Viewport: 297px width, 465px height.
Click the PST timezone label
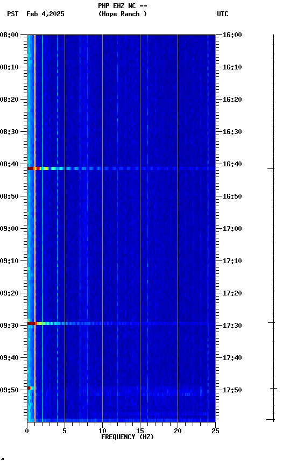pyautogui.click(x=13, y=14)
